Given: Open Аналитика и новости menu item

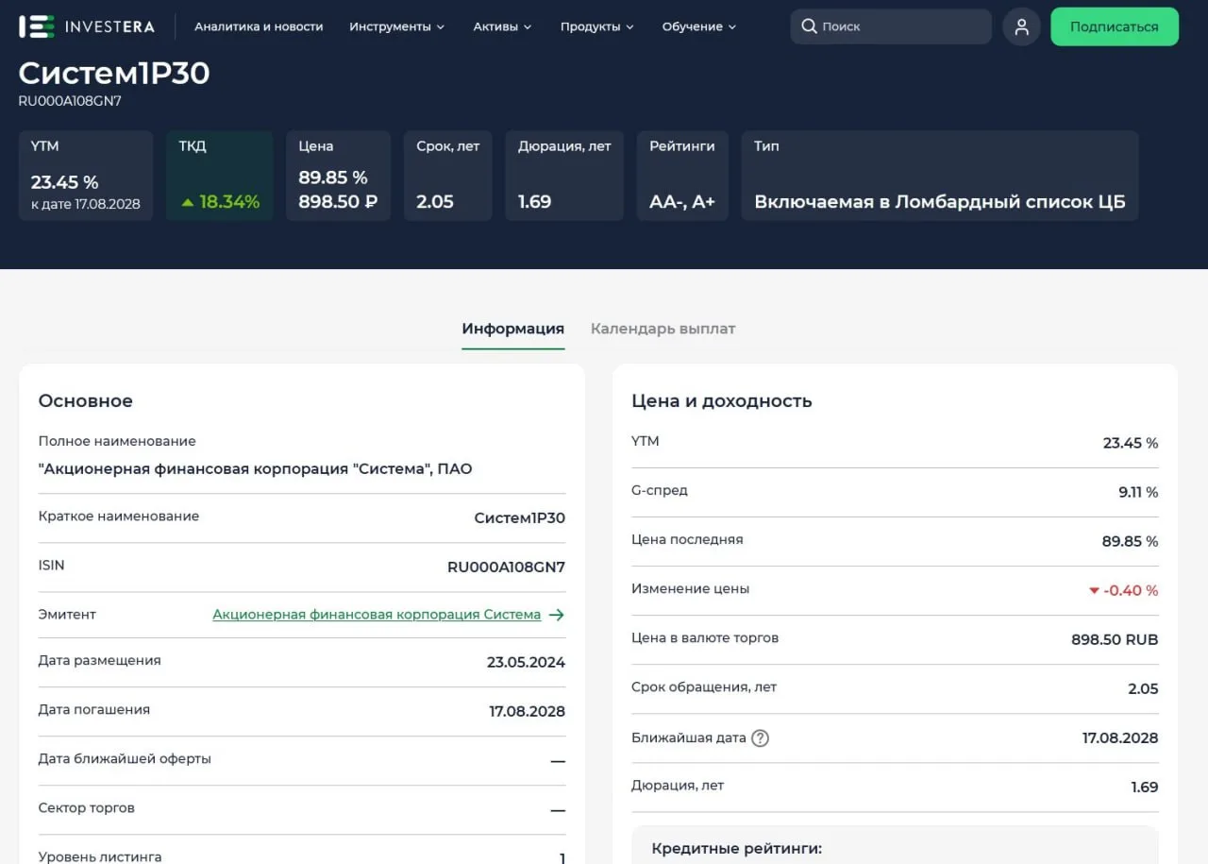Looking at the screenshot, I should pyautogui.click(x=259, y=26).
